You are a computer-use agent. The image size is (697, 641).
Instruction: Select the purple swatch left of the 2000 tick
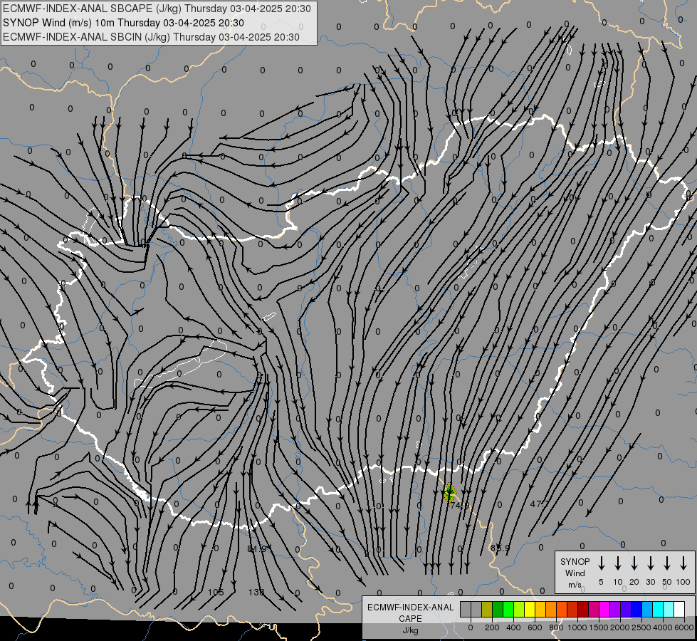click(614, 609)
